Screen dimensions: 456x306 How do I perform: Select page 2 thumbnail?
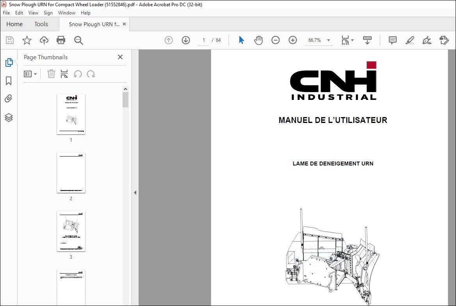[x=71, y=173]
